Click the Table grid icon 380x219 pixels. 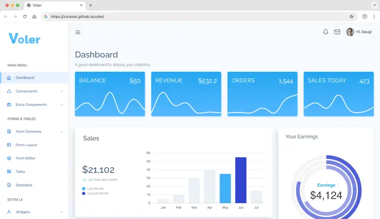9,172
